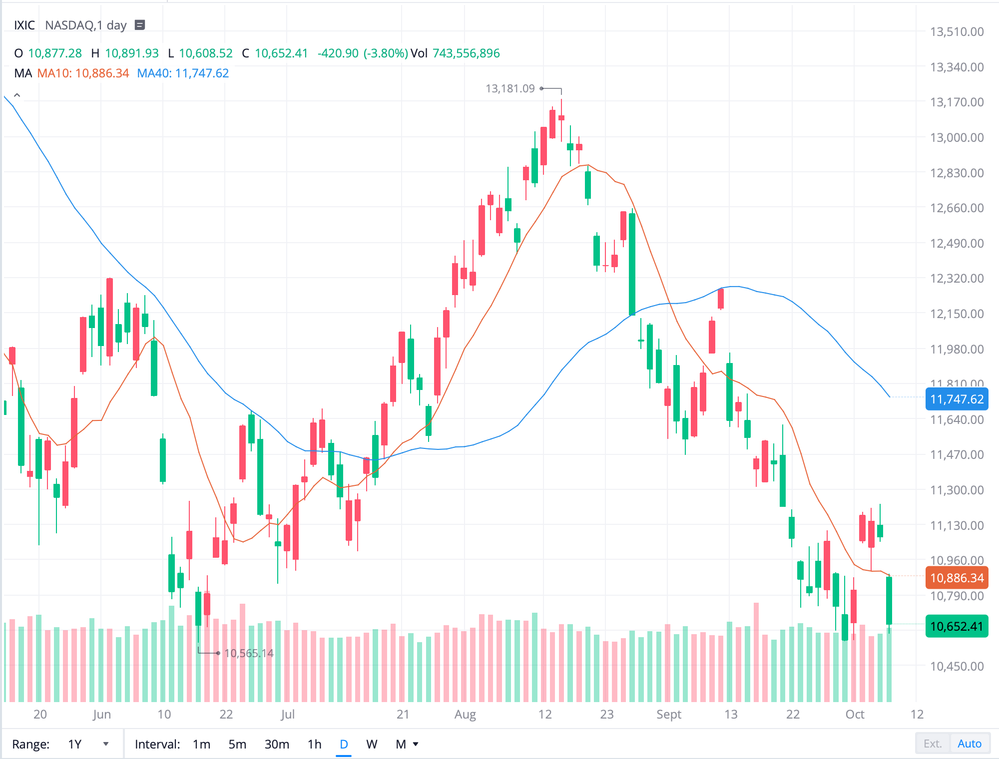999x759 pixels.
Task: Select the weekly W interval
Action: pos(372,744)
